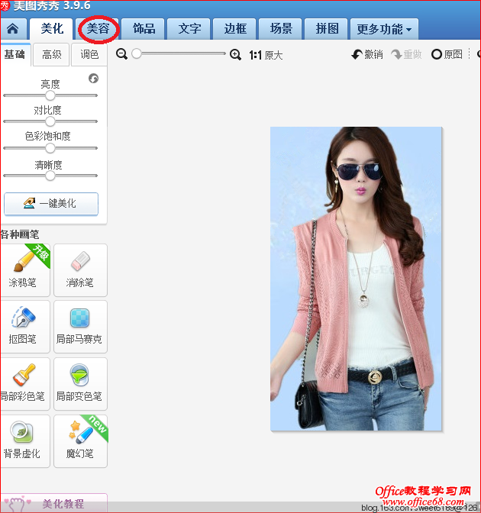
Task: Click the 一键美化 button
Action: click(x=51, y=204)
